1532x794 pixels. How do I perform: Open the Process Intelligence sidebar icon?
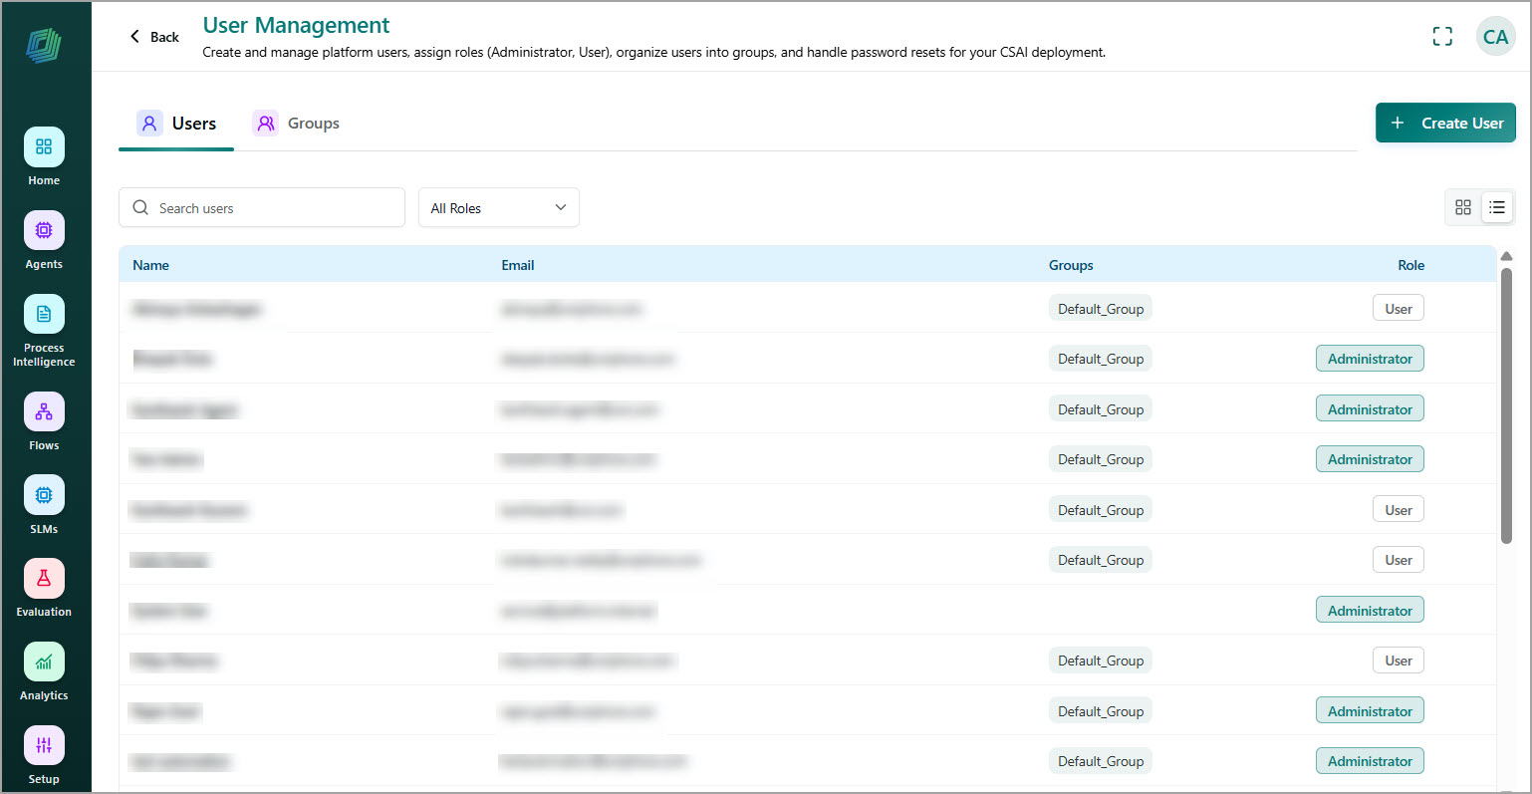point(44,314)
